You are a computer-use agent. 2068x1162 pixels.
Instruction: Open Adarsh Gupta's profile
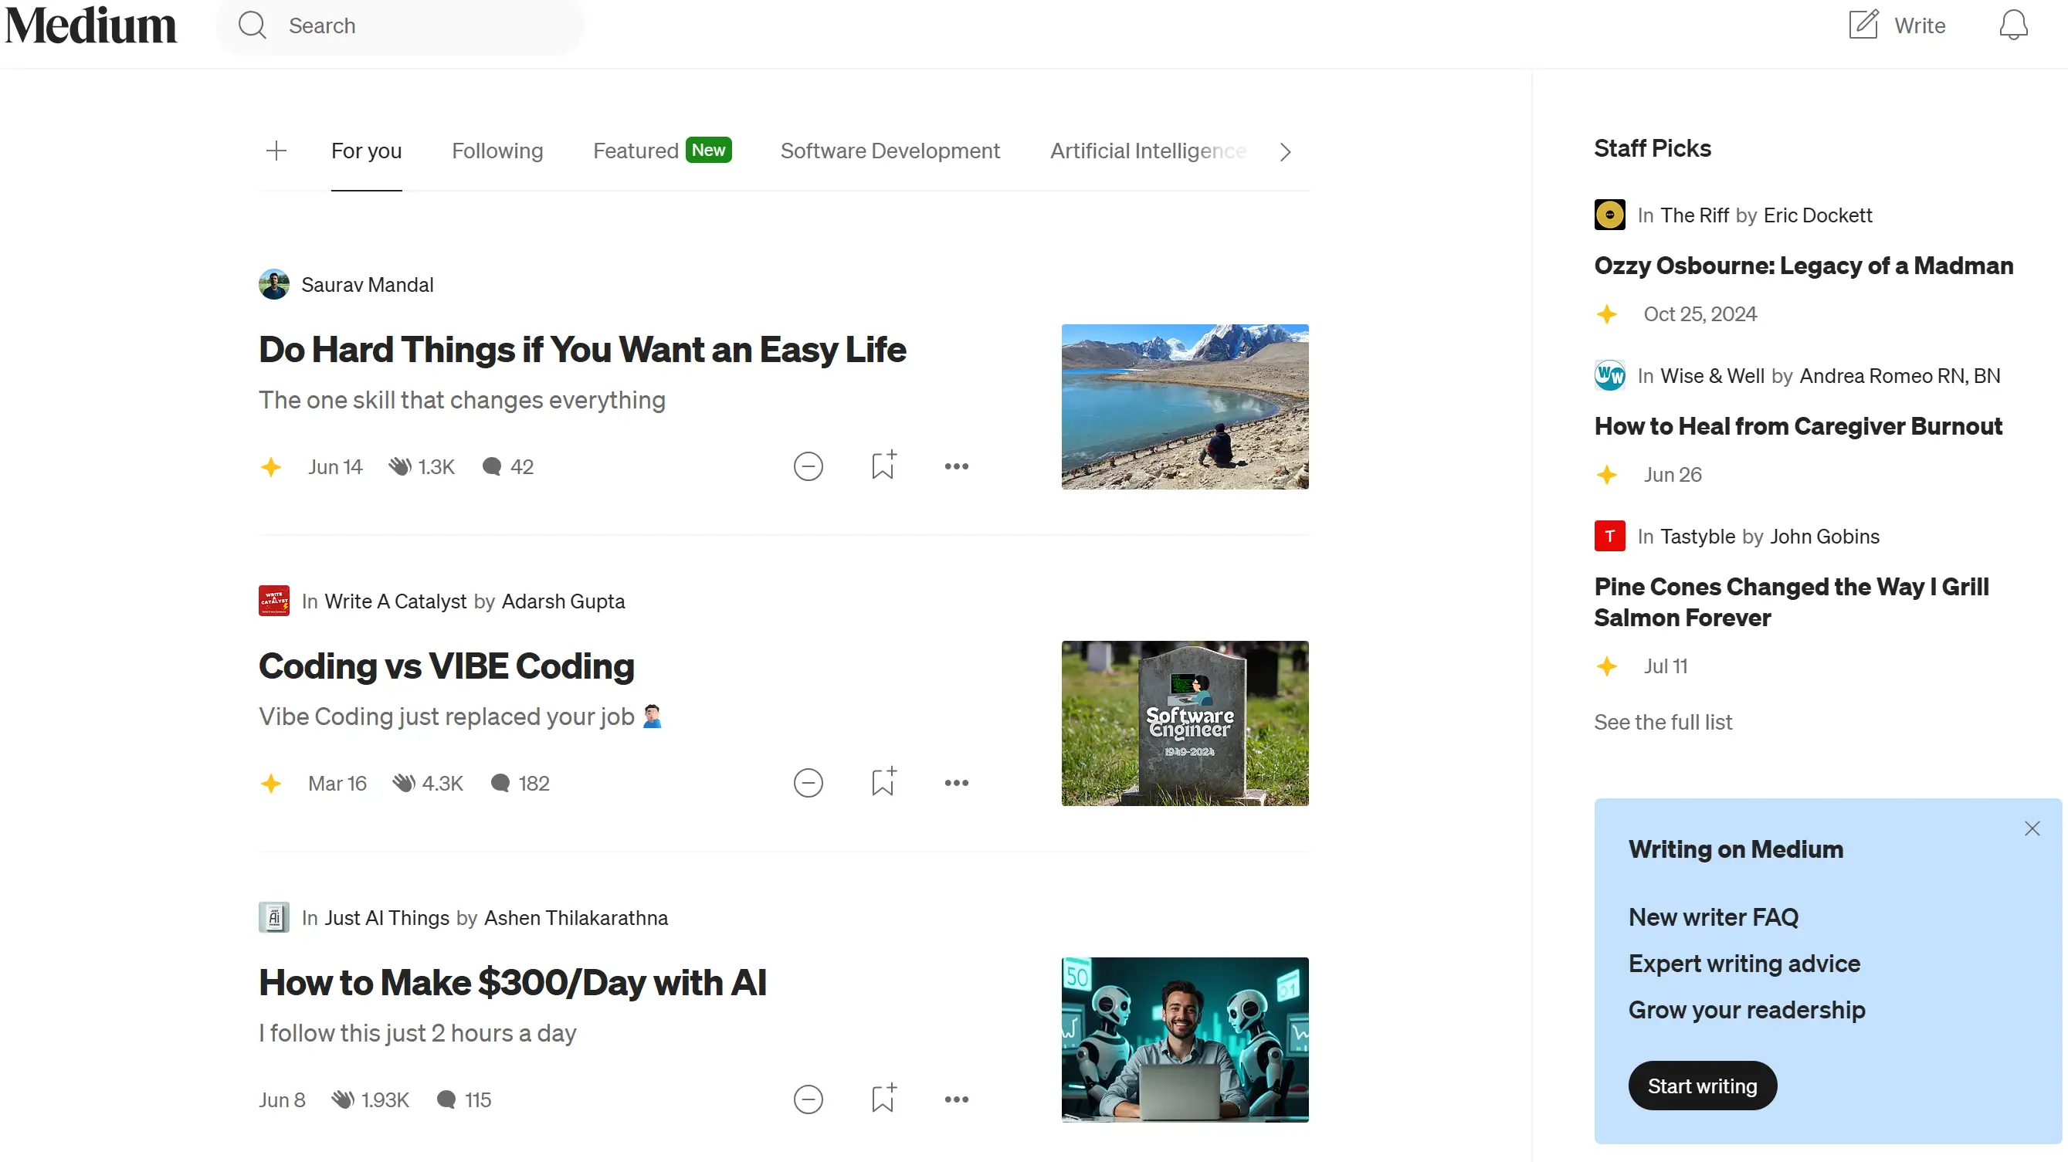(x=563, y=601)
